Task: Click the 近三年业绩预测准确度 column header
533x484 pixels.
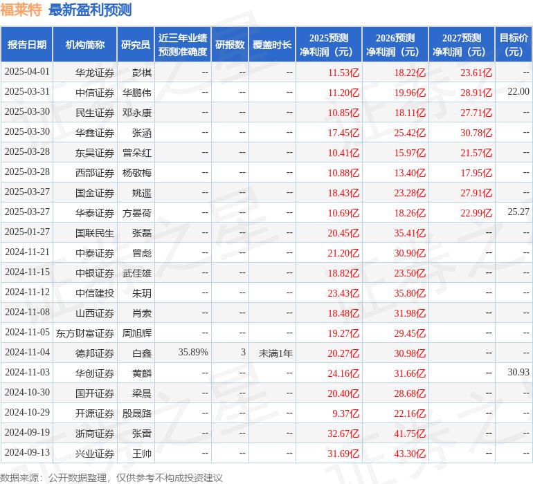Action: tap(183, 44)
